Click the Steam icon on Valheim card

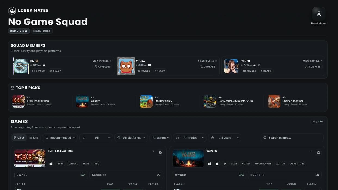[x=318, y=152]
